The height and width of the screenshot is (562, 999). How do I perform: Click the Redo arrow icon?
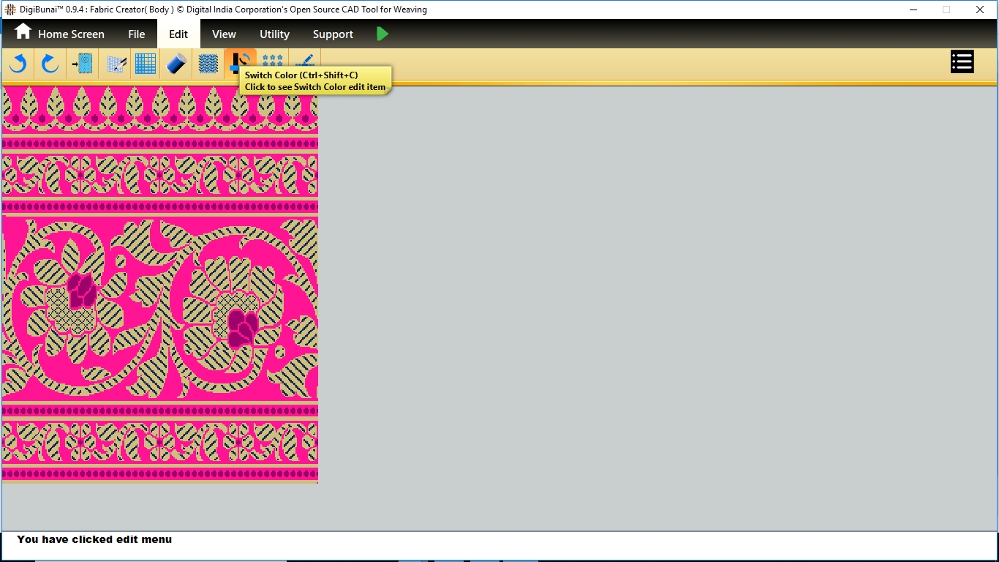[50, 64]
